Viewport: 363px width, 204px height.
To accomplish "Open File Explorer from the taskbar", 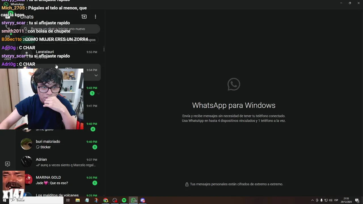I will click(x=77, y=200).
